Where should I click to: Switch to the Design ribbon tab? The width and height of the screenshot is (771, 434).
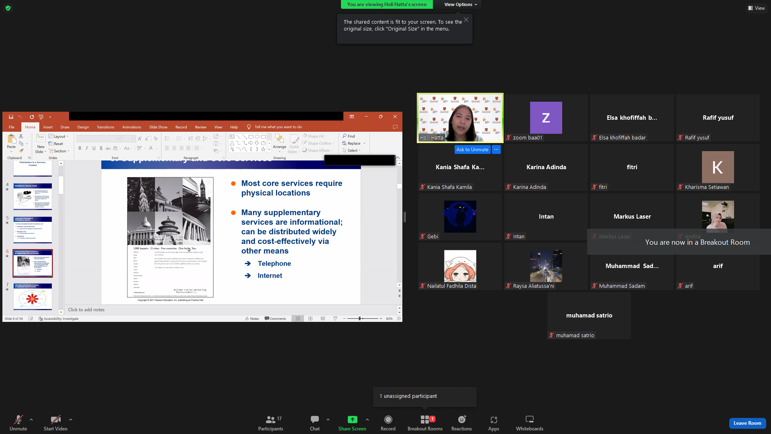click(83, 127)
